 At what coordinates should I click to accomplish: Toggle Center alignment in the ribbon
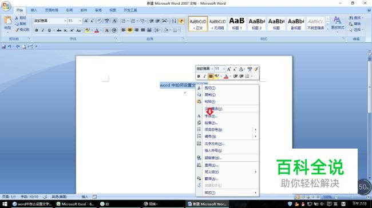[x=130, y=30]
